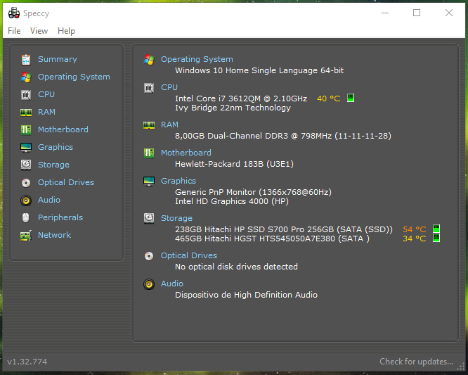Click the CPU heading link in summary
The image size is (468, 375).
[169, 87]
